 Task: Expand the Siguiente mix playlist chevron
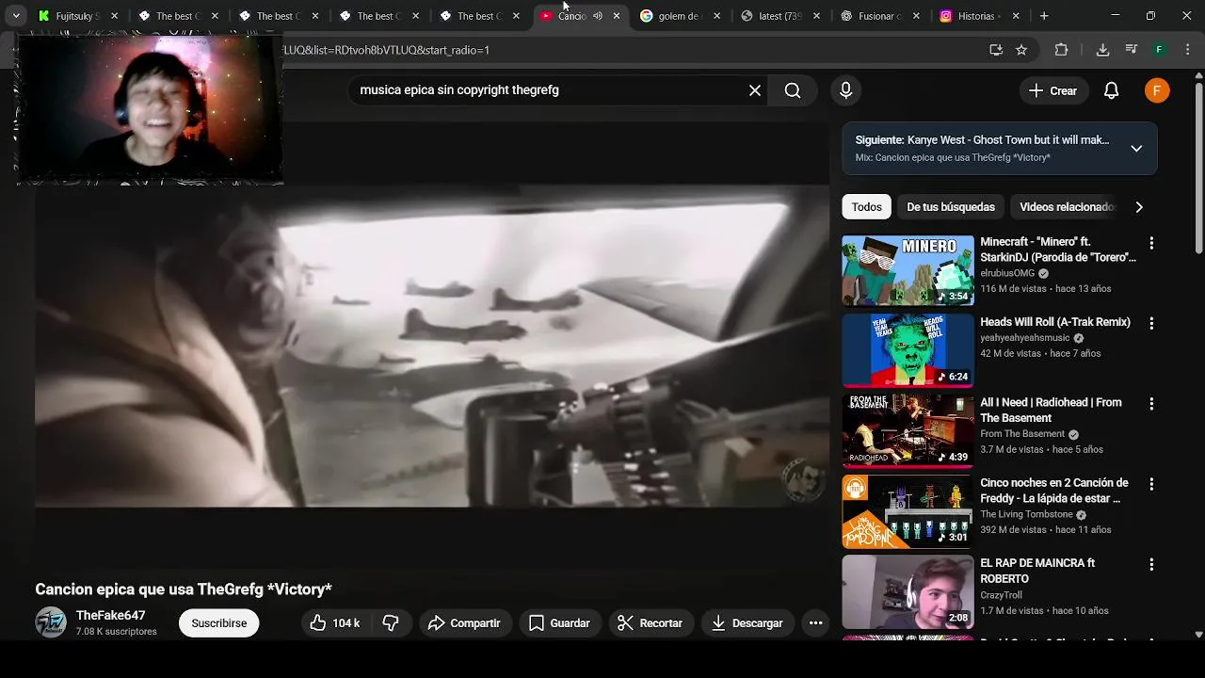tap(1136, 148)
